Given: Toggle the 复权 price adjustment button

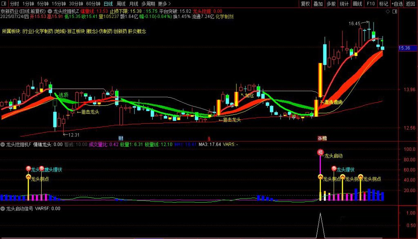Looking at the screenshot, I should click(x=305, y=4).
